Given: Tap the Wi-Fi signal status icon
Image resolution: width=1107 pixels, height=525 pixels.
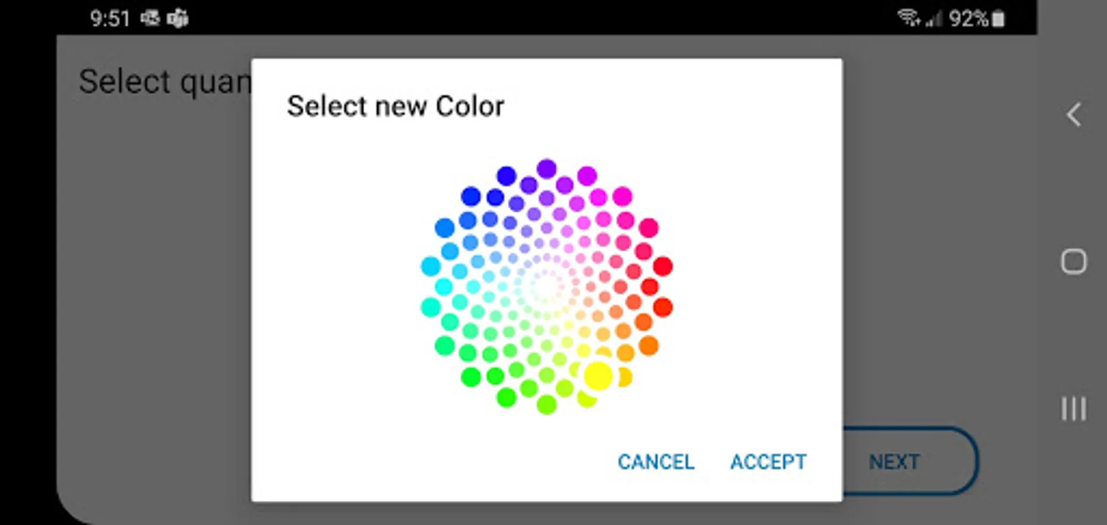Looking at the screenshot, I should click(x=908, y=18).
